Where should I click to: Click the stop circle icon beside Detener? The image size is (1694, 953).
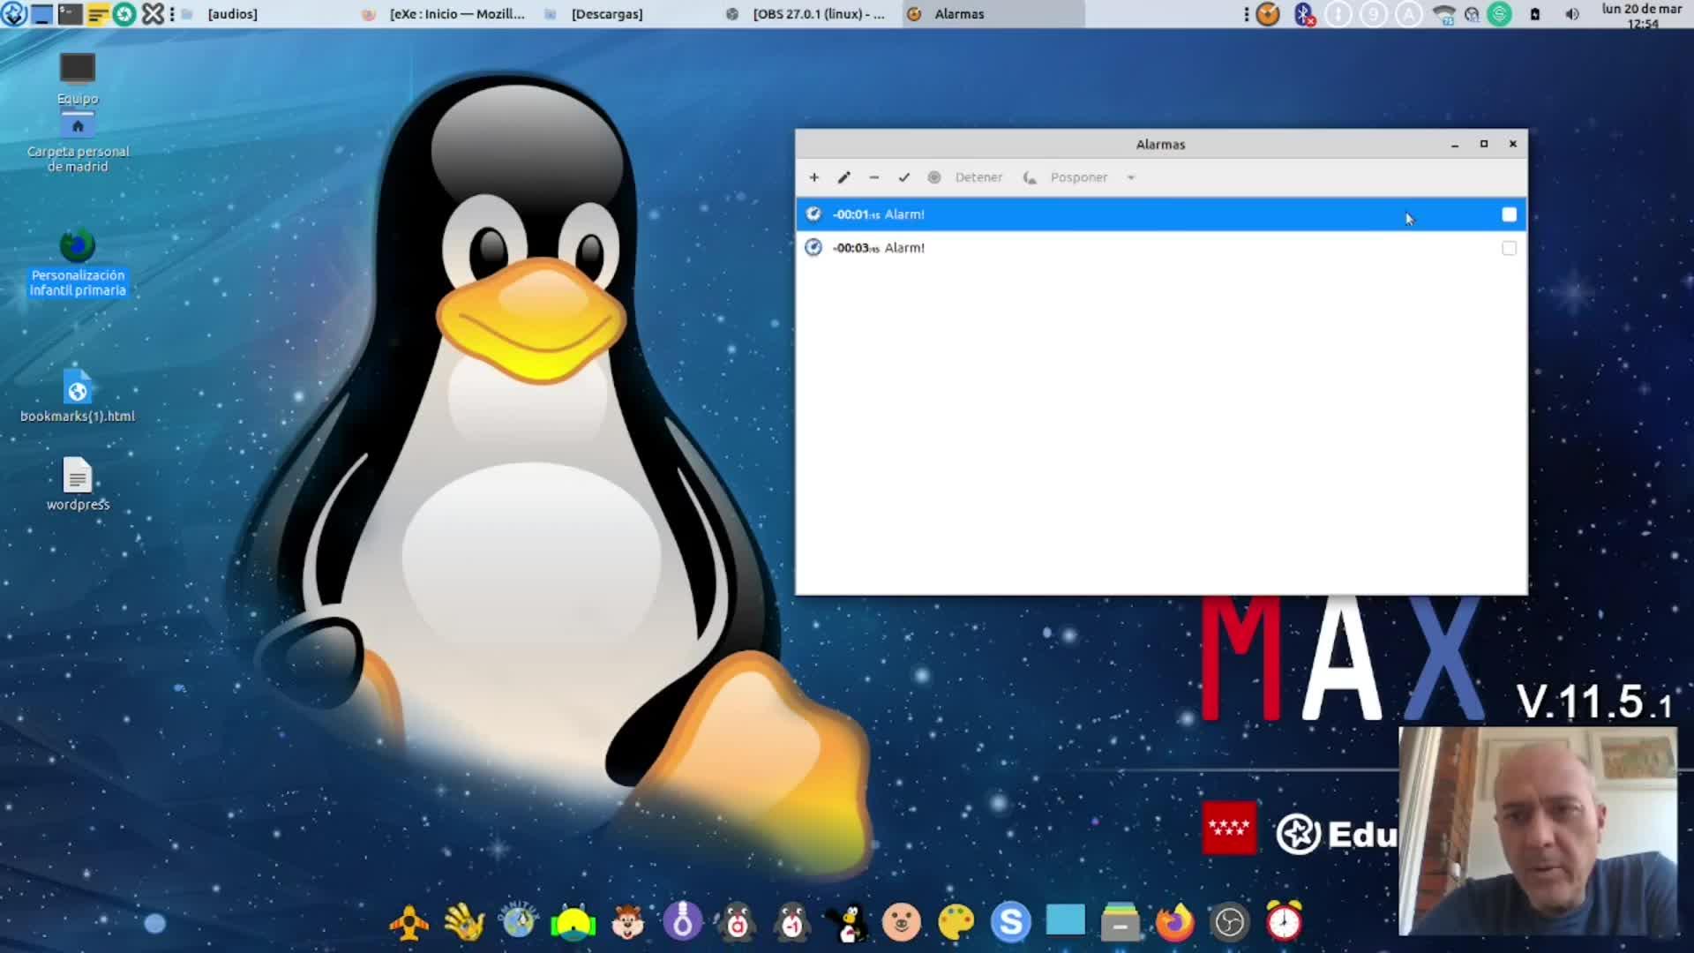coord(933,177)
